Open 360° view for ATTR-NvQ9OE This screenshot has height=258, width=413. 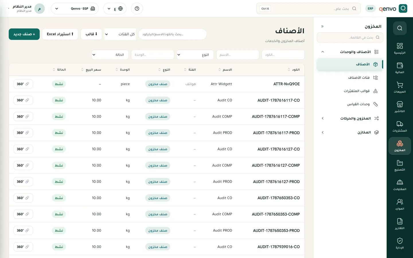[x=23, y=84]
